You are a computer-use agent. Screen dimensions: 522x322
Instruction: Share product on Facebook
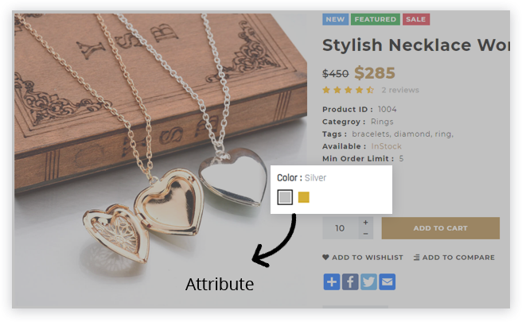(x=350, y=282)
